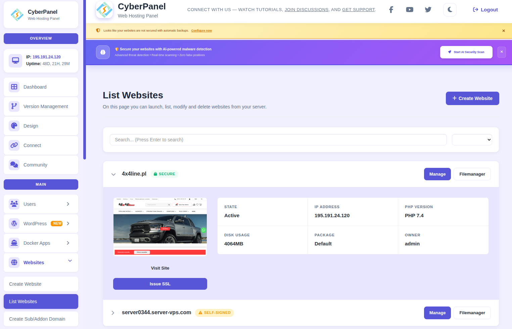This screenshot has width=512, height=329.
Task: Click the server0344.server-vps.com domain name
Action: click(x=156, y=312)
